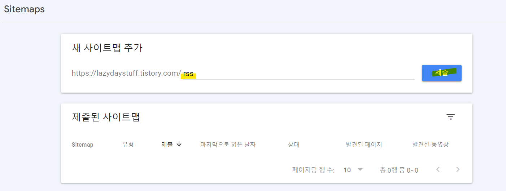Go to next page using right chevron

458,169
